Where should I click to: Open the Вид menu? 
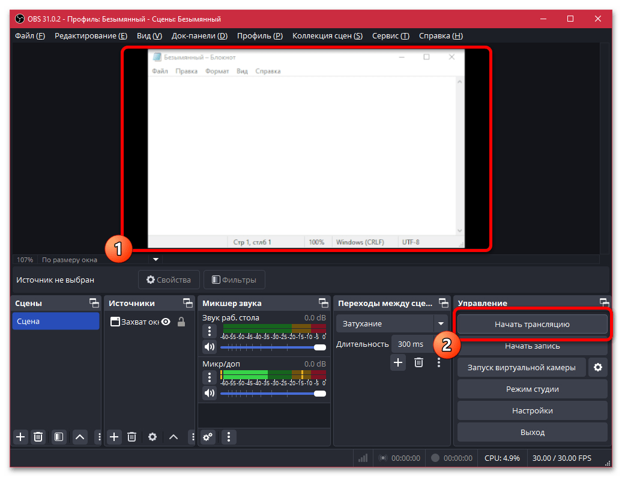point(149,35)
